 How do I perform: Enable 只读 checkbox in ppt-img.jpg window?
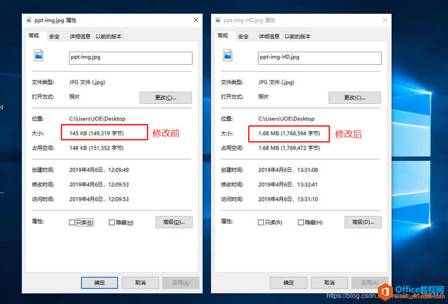pos(72,223)
